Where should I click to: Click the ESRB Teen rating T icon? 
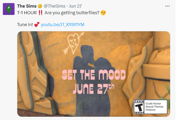tap(139, 107)
